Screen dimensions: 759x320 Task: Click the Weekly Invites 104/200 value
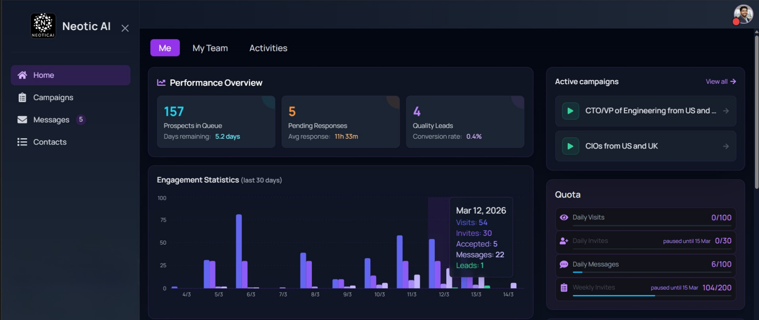point(717,288)
